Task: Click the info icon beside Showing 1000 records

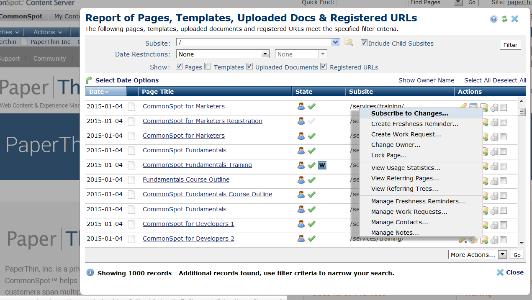Action: click(x=90, y=273)
